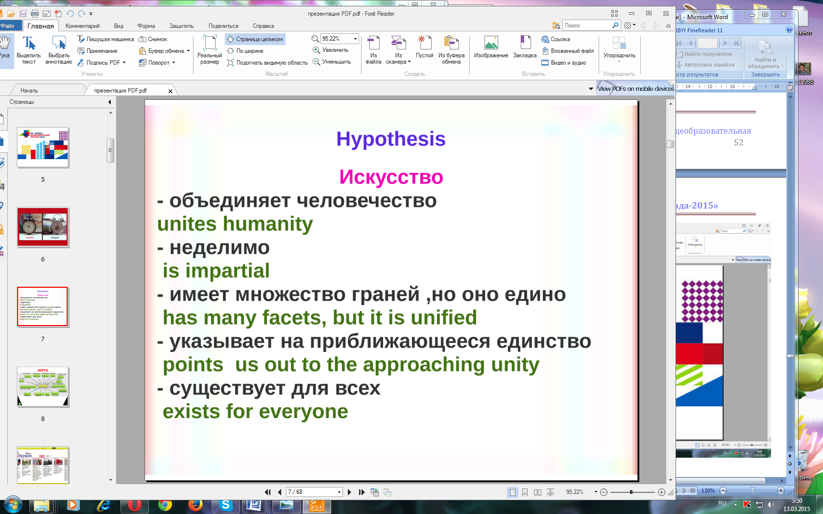Insert a Ссылка link
823x514 pixels.
556,39
